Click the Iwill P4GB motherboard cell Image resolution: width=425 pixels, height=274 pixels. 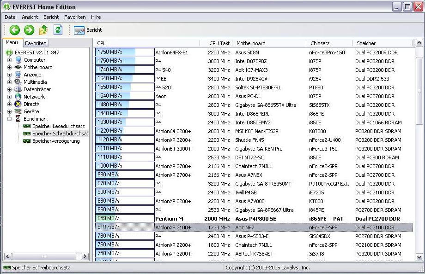pos(246,192)
